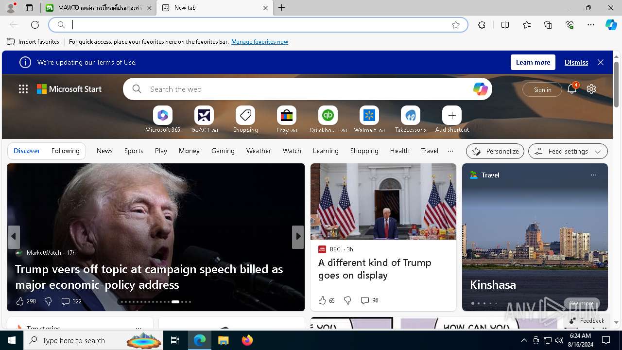Open the Edge profile icon

(x=11, y=8)
